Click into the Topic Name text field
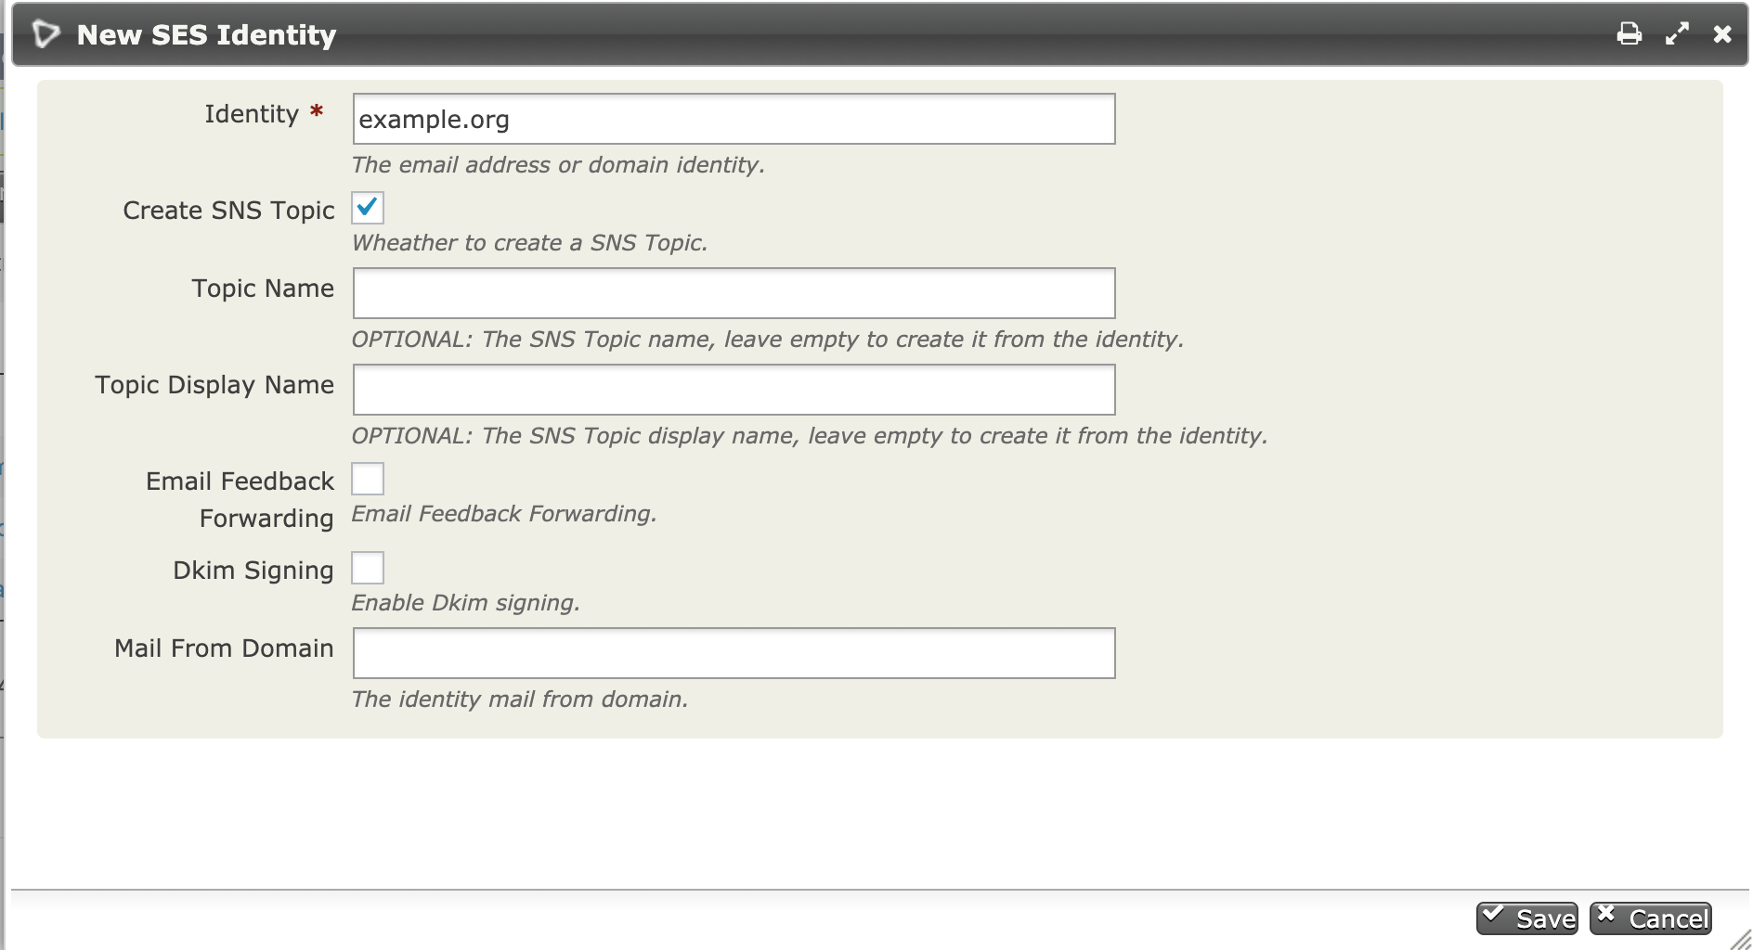1753x950 pixels. point(734,293)
